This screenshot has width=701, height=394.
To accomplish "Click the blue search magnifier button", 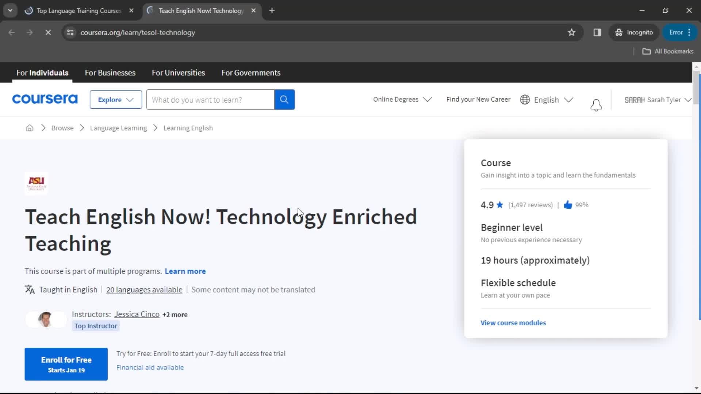I will pos(284,100).
